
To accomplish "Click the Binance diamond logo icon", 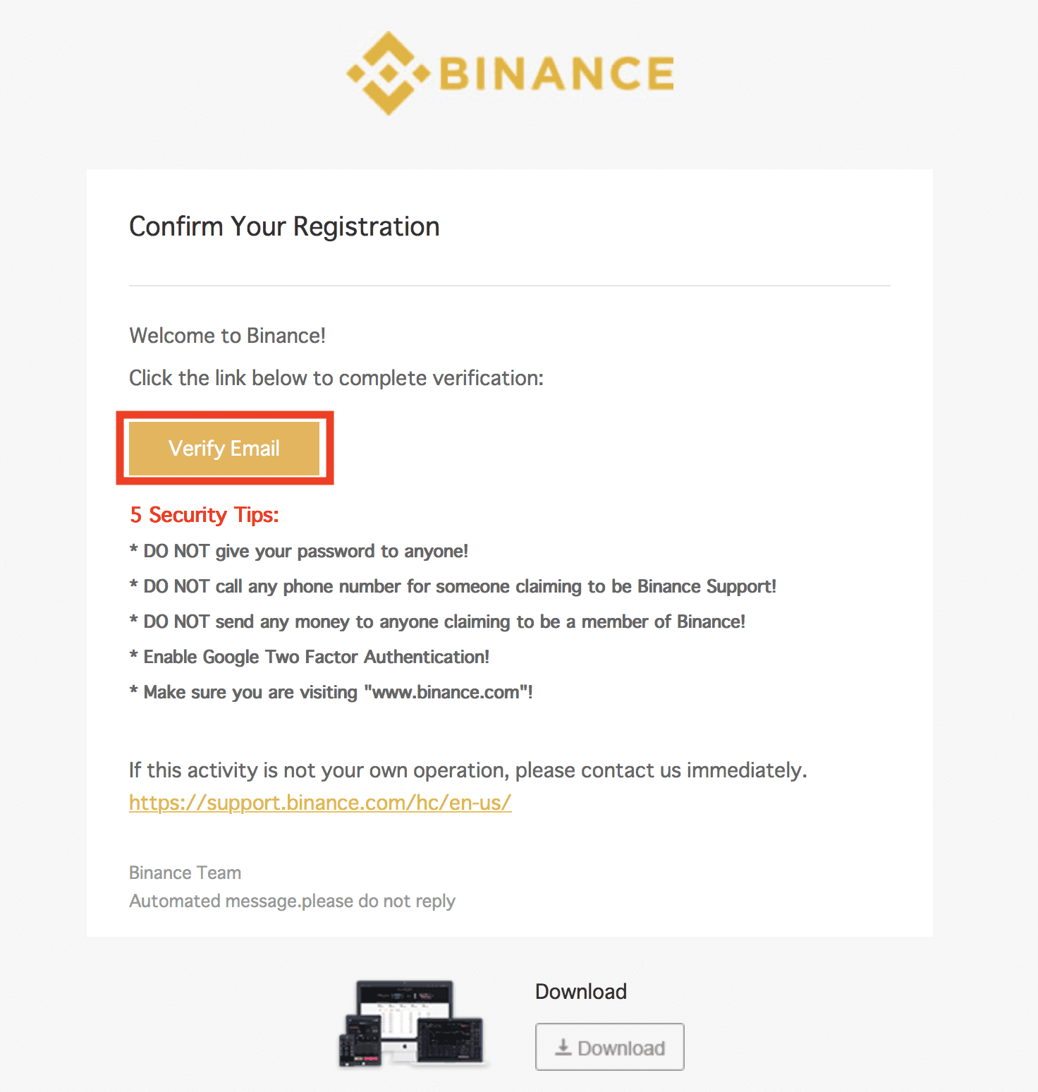I will pos(389,73).
